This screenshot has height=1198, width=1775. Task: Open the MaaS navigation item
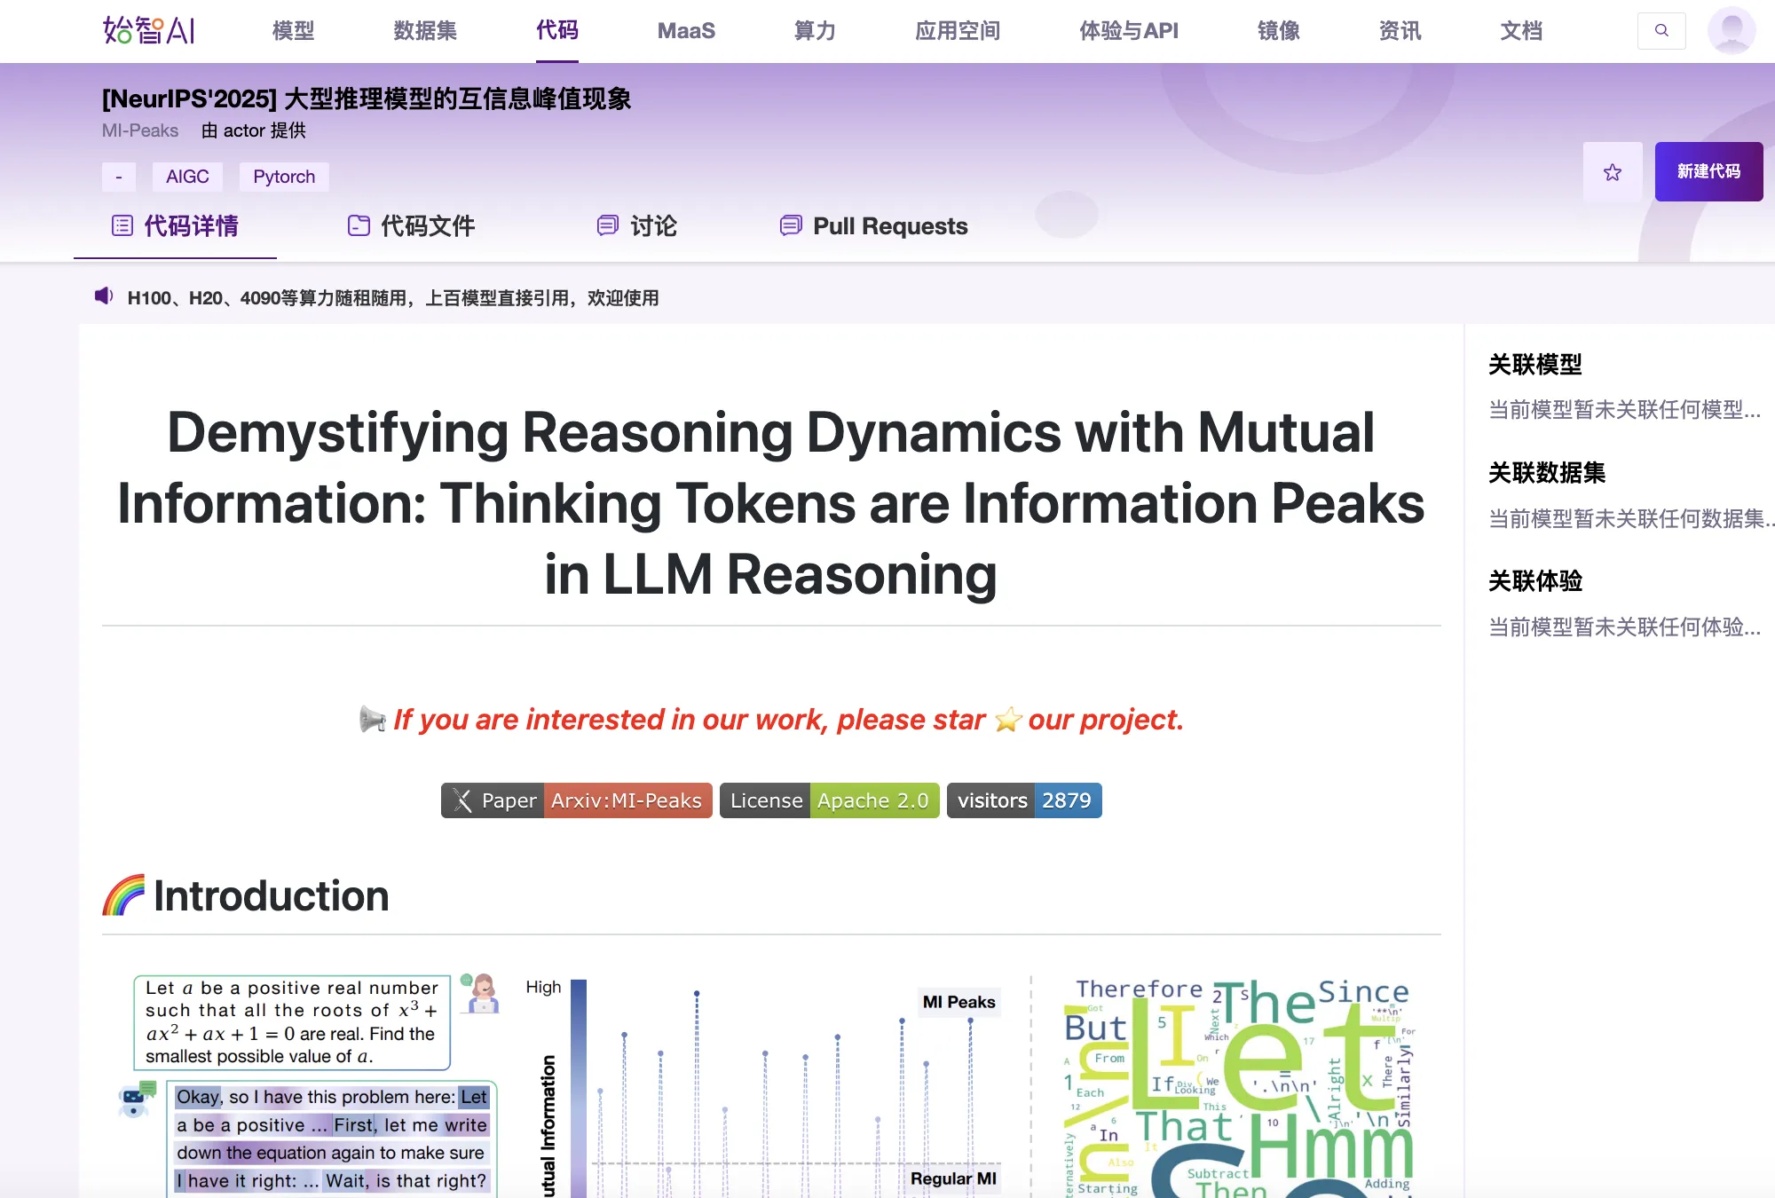(x=686, y=31)
